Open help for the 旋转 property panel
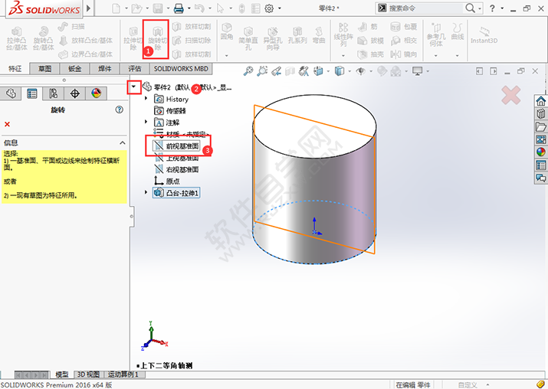The image size is (548, 389). pyautogui.click(x=119, y=110)
